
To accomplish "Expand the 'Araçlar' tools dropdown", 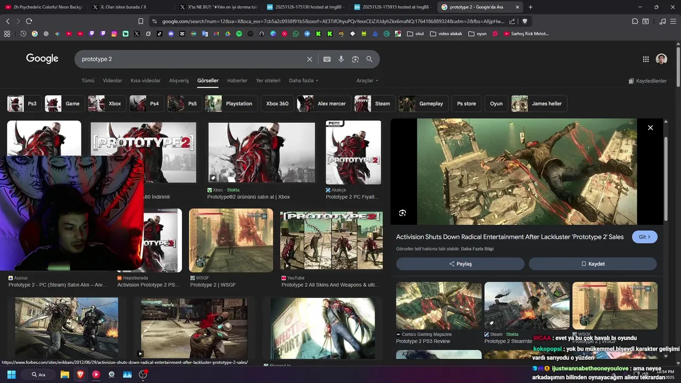I will coord(368,81).
